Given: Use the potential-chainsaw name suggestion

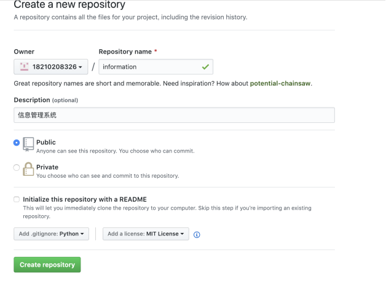Looking at the screenshot, I should pyautogui.click(x=280, y=84).
